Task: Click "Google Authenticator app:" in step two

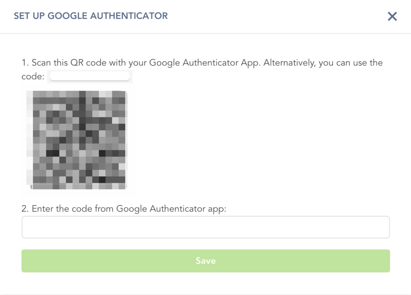Action: click(x=171, y=209)
